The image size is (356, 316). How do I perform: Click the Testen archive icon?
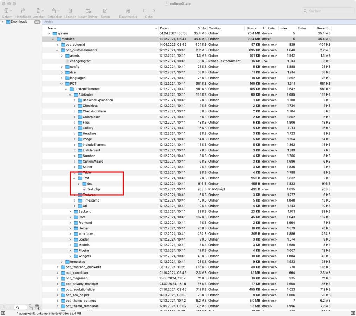[105, 11]
